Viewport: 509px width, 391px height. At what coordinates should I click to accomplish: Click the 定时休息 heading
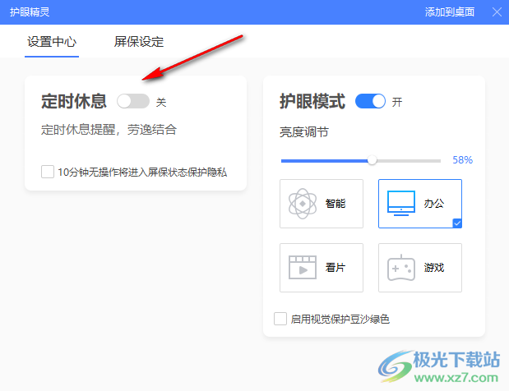[74, 101]
